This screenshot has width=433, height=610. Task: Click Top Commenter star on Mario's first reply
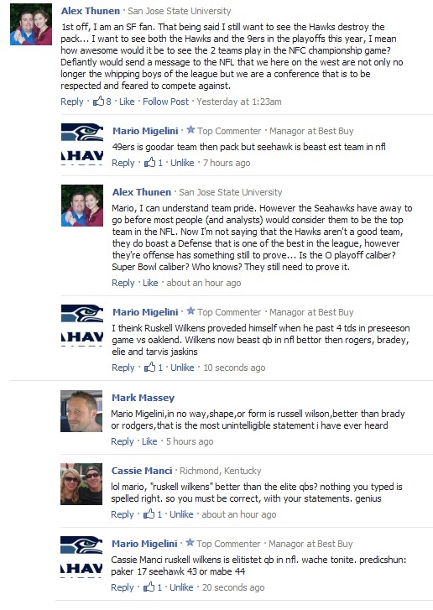coord(190,130)
